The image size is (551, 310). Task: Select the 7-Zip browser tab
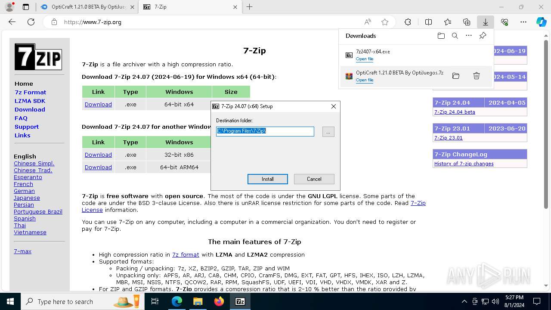click(x=189, y=7)
